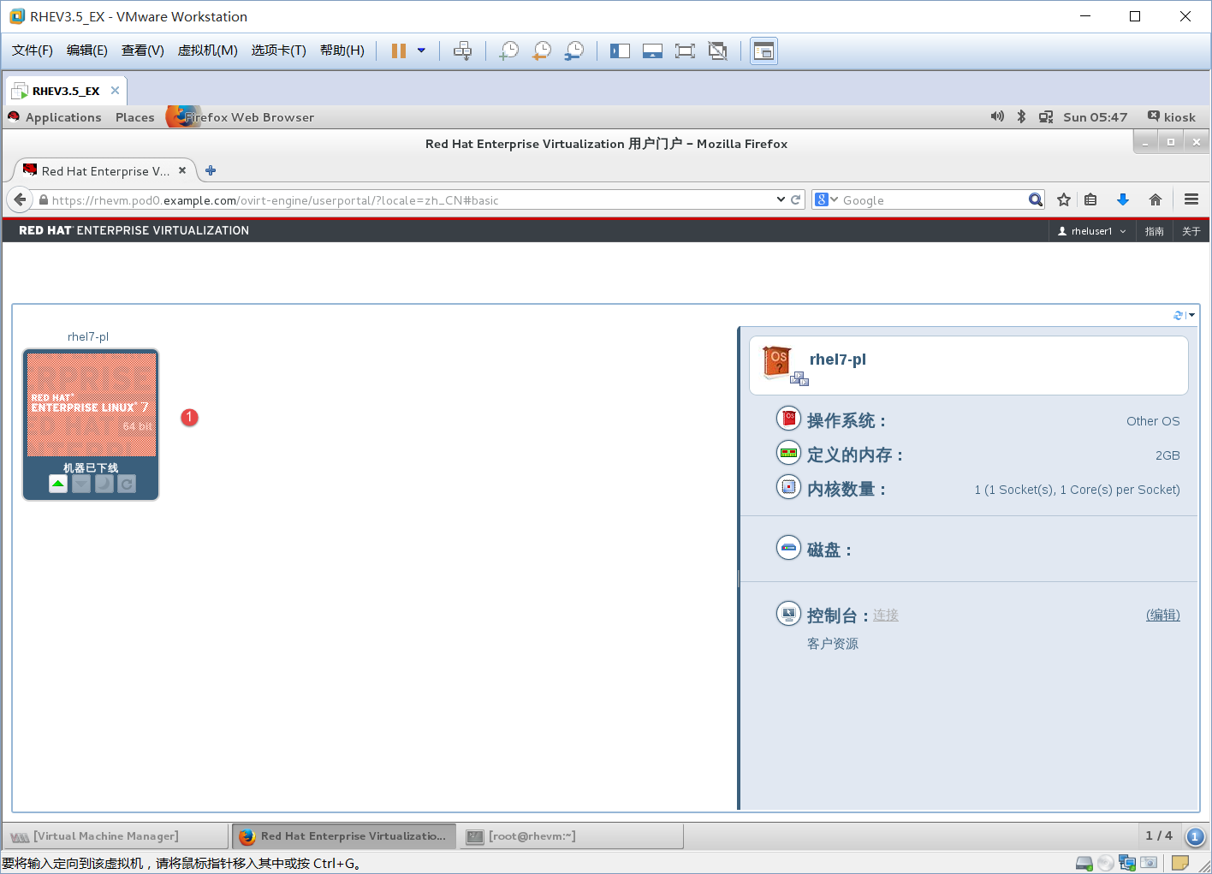Show Firefox bookmarks list
This screenshot has width=1212, height=874.
1090,199
